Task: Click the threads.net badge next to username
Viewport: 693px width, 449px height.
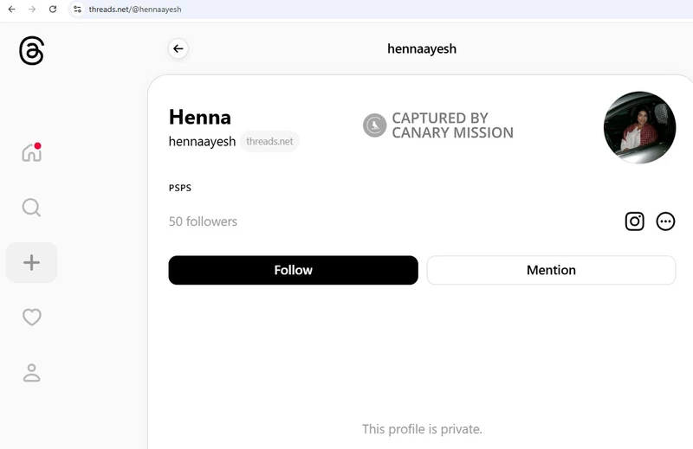Action: point(269,141)
